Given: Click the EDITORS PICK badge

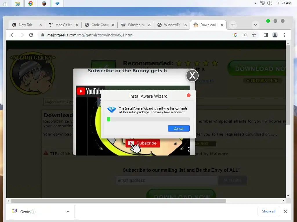Looking at the screenshot, I should [x=262, y=81].
